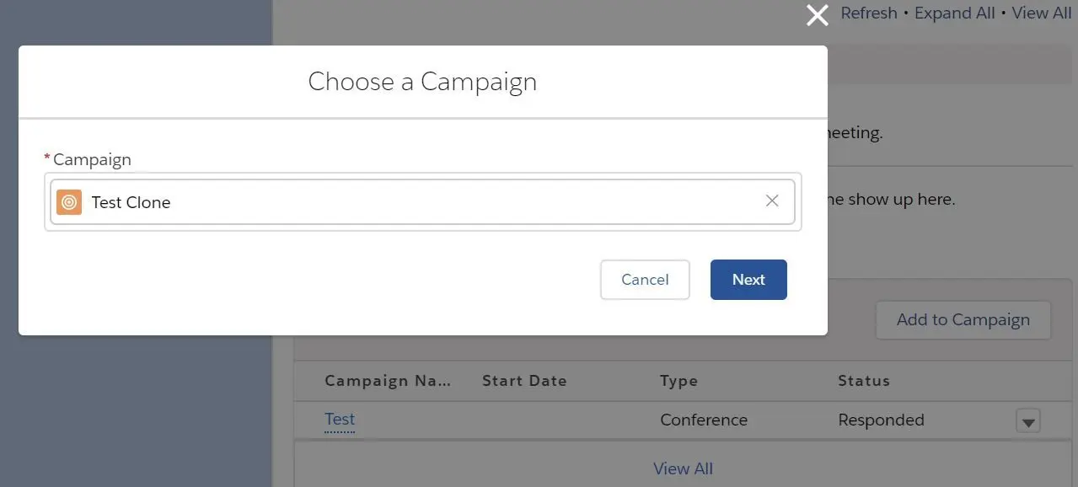The width and height of the screenshot is (1078, 487).
Task: Select the Conference type cell
Action: (x=704, y=420)
